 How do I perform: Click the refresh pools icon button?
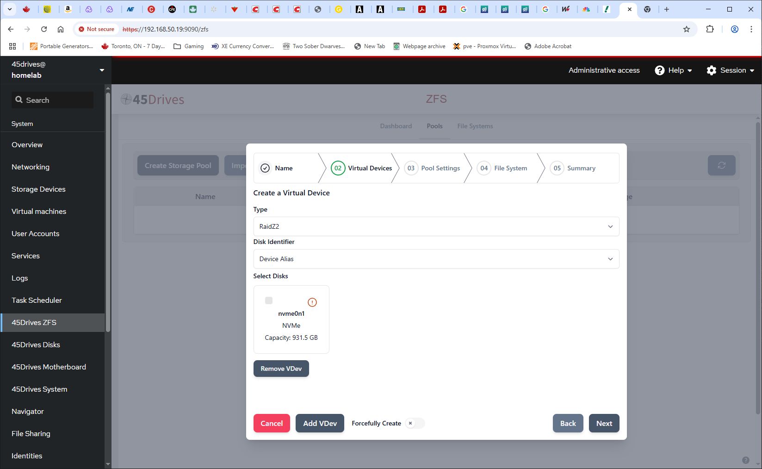point(721,165)
